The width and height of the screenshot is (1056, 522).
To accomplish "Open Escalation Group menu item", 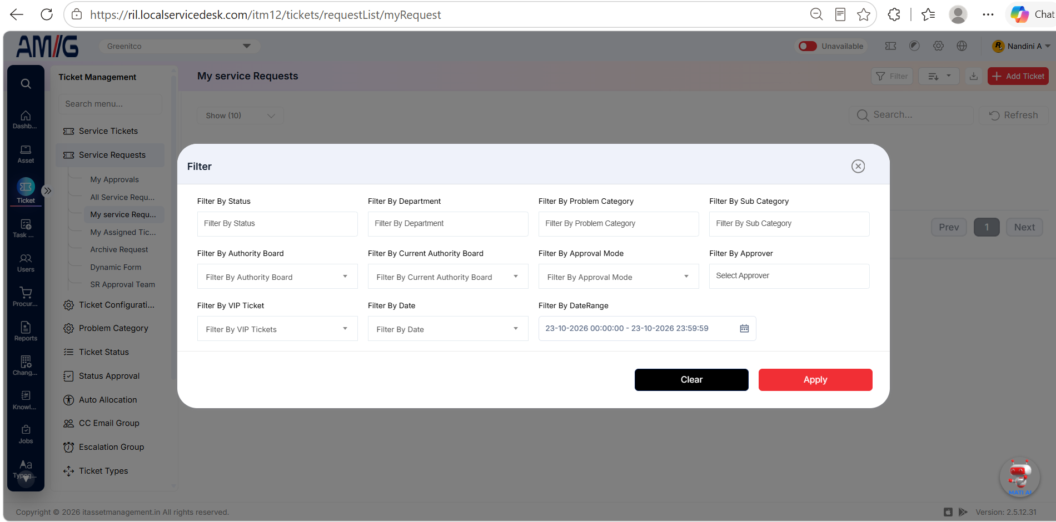I will coord(111,447).
